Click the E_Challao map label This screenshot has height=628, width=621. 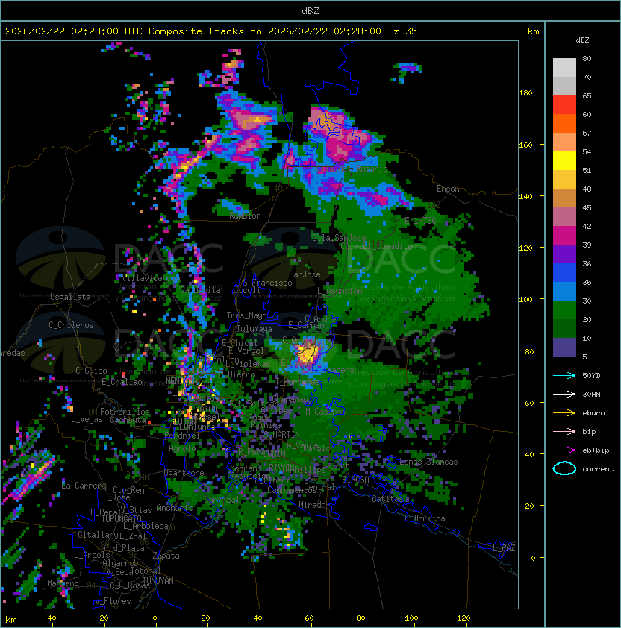point(122,382)
